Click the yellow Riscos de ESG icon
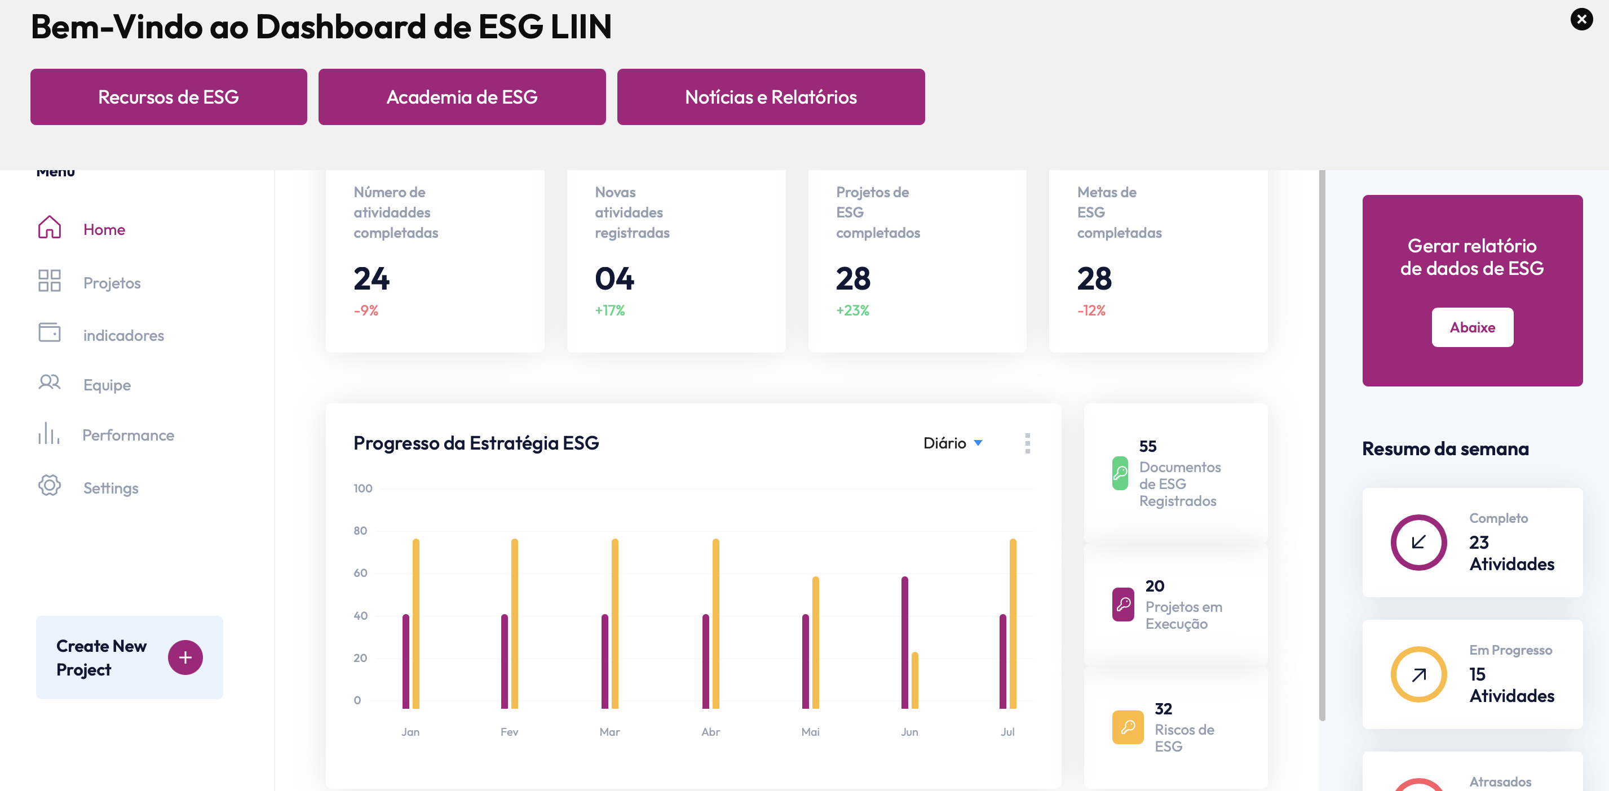Viewport: 1609px width, 791px height. (x=1128, y=728)
